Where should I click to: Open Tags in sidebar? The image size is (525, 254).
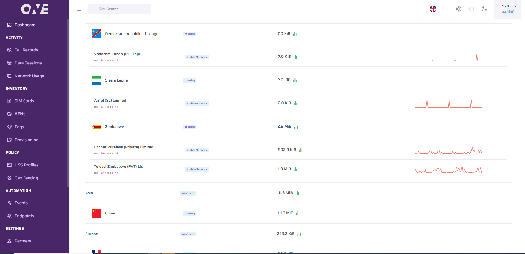[19, 127]
